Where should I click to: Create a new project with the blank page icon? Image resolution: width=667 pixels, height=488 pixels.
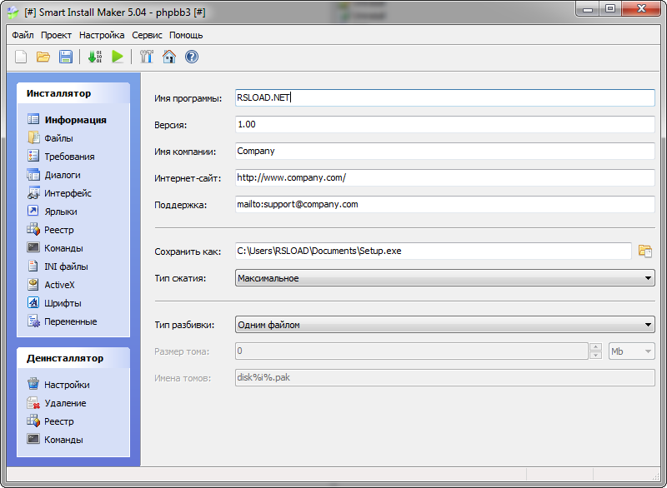click(21, 57)
